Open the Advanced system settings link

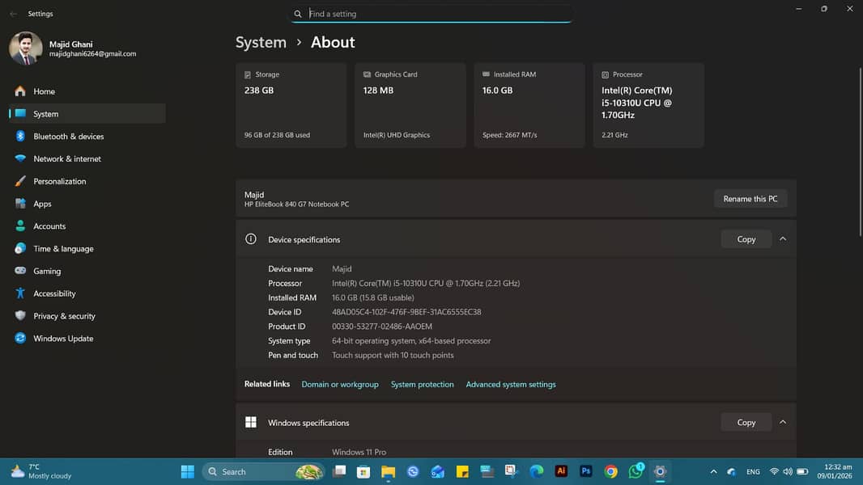click(511, 385)
